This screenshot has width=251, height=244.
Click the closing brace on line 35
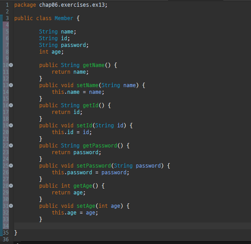[16, 233]
